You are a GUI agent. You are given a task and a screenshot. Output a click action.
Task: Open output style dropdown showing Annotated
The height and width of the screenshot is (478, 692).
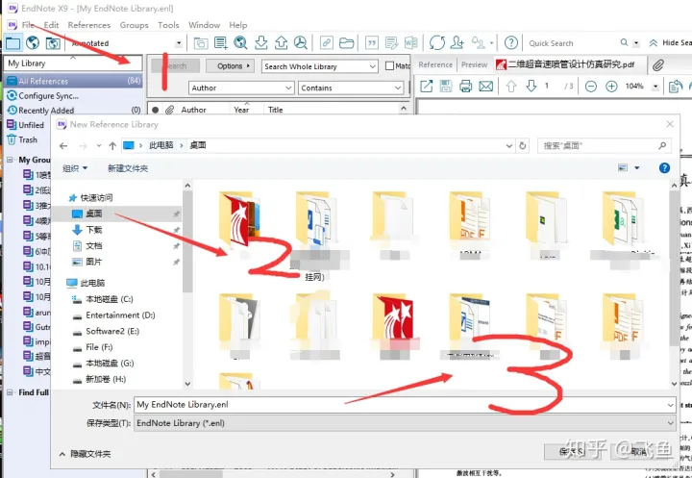click(179, 43)
